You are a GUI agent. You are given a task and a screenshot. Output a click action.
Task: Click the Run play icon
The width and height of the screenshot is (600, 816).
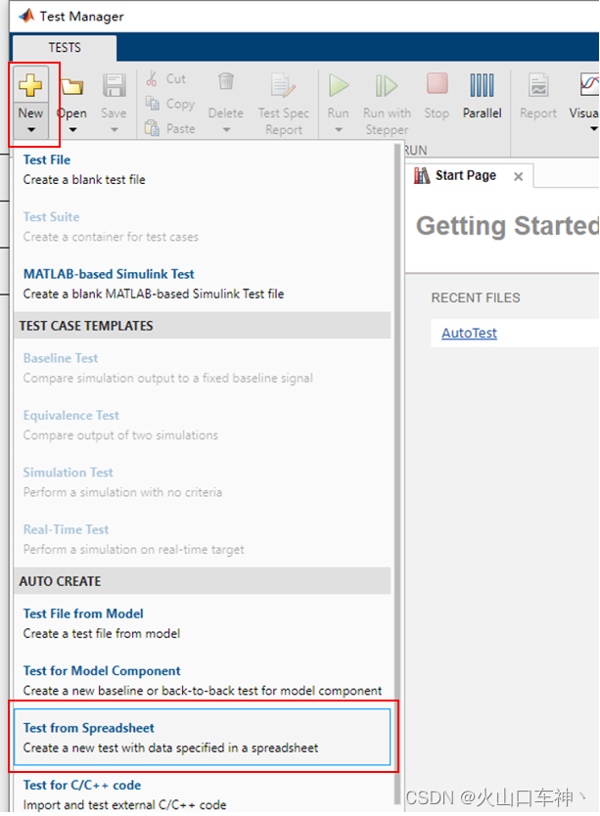[x=339, y=85]
